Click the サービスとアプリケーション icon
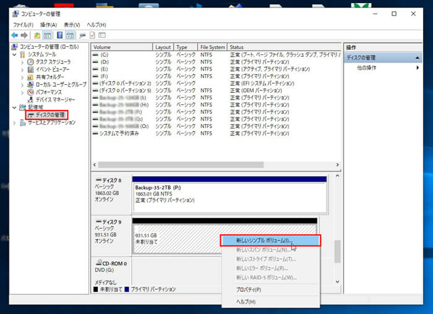Screen dimensions: 433x314 point(23,122)
